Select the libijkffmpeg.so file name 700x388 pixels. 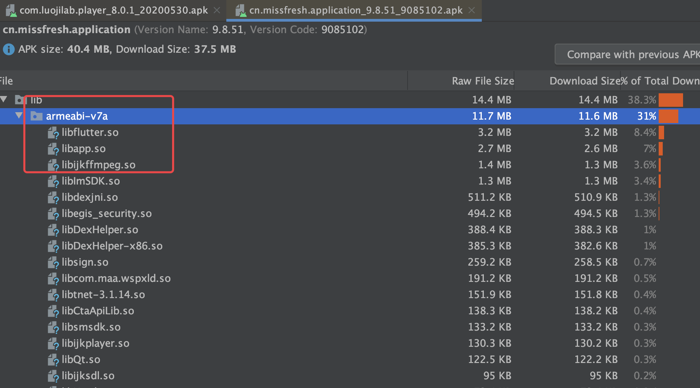pos(99,165)
